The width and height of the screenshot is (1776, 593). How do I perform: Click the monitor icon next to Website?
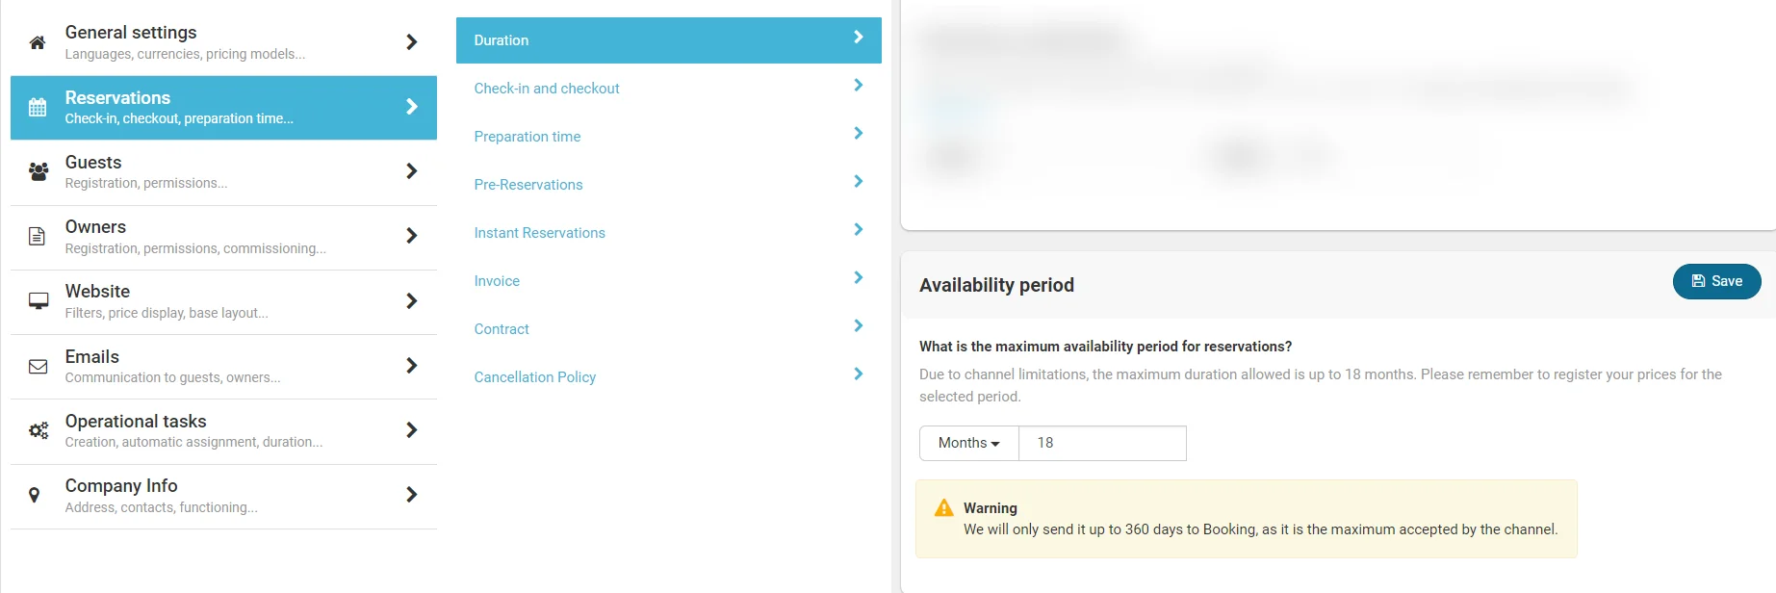click(39, 300)
